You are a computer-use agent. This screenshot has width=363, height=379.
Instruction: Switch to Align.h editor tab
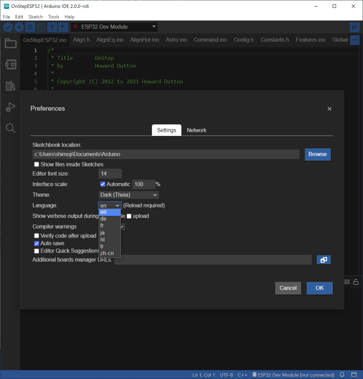pos(82,40)
